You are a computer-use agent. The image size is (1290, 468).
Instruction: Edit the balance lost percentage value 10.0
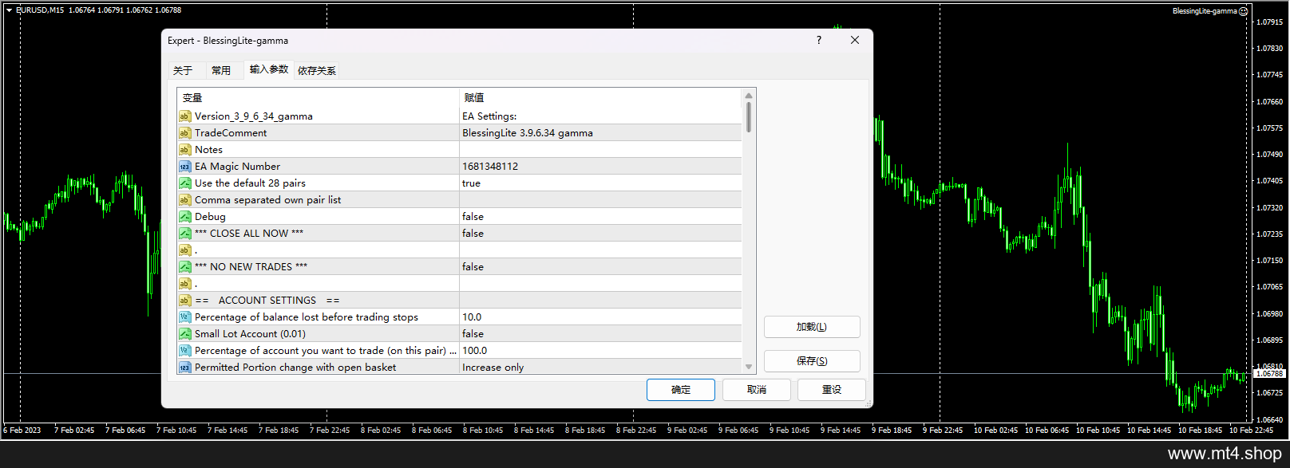600,317
